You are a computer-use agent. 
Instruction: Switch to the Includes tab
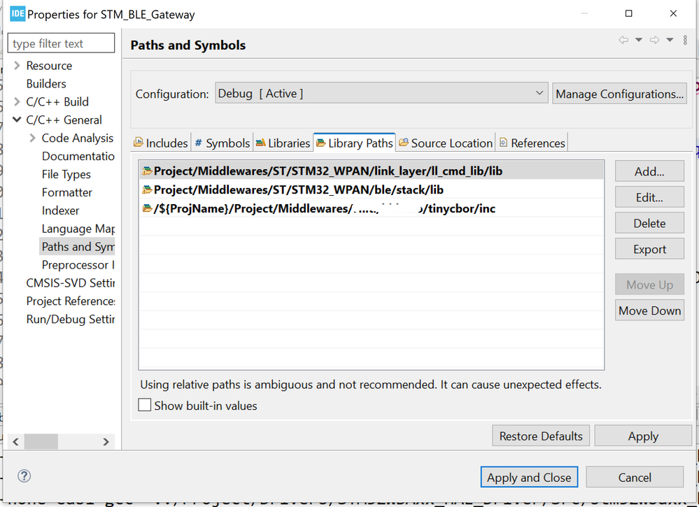[160, 143]
